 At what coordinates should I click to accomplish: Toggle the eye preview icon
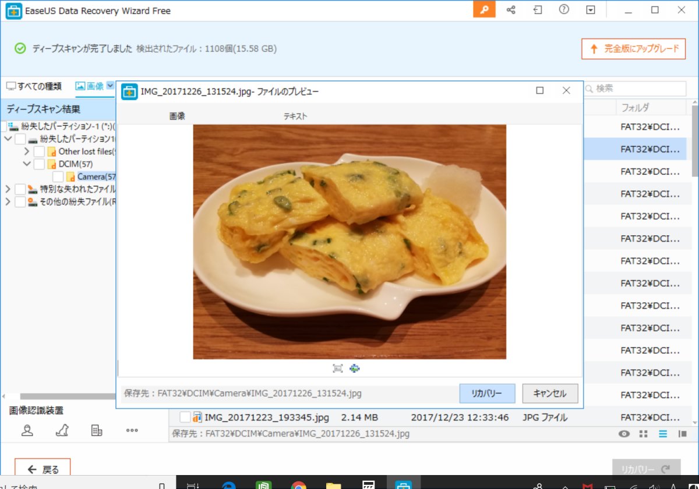[624, 434]
